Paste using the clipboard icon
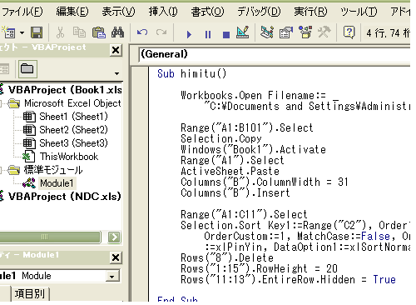Screen dimensions: 416x305 [x=99, y=32]
